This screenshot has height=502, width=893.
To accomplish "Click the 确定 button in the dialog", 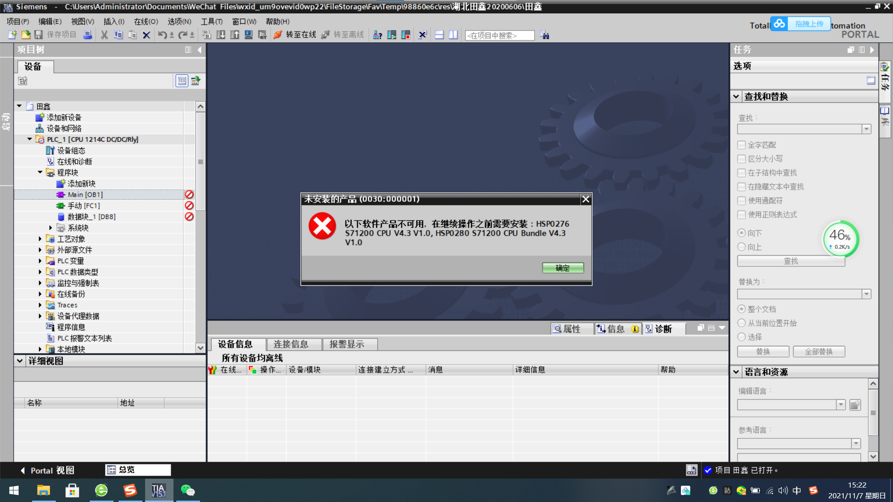I will 562,268.
